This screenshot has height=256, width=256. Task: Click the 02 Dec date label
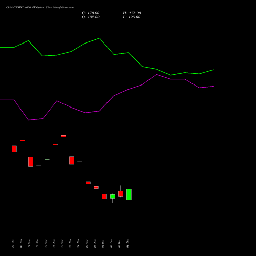click(111, 243)
